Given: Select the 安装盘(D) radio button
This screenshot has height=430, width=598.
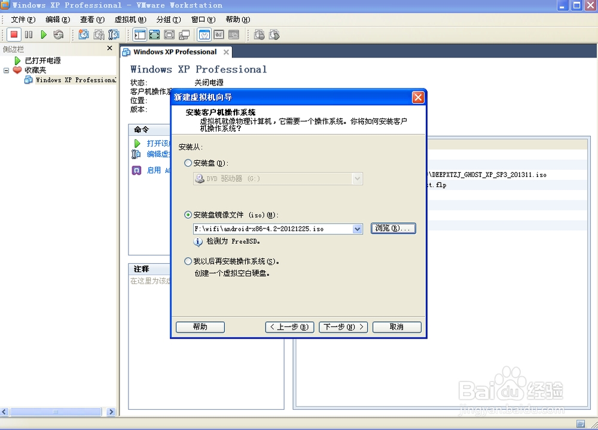Looking at the screenshot, I should click(188, 163).
